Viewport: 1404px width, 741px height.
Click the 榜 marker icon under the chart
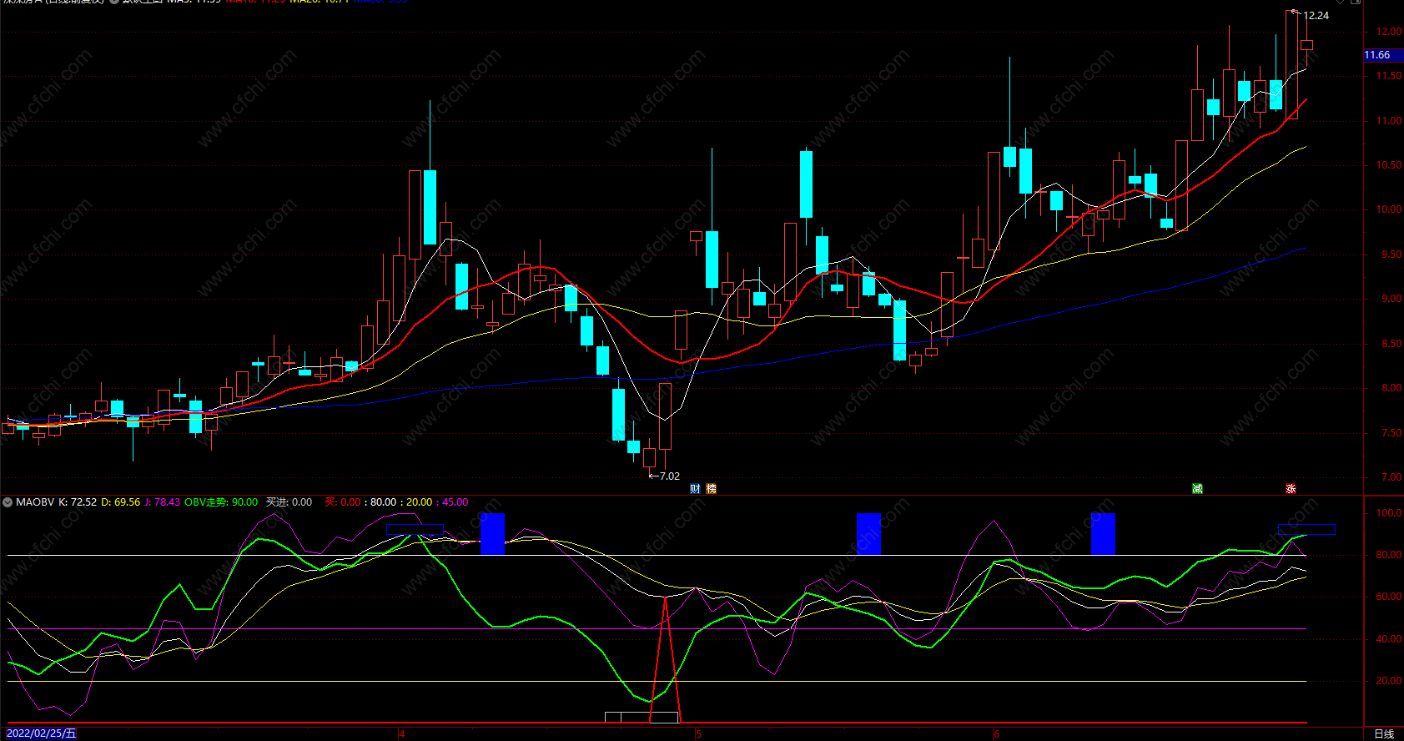[x=712, y=489]
